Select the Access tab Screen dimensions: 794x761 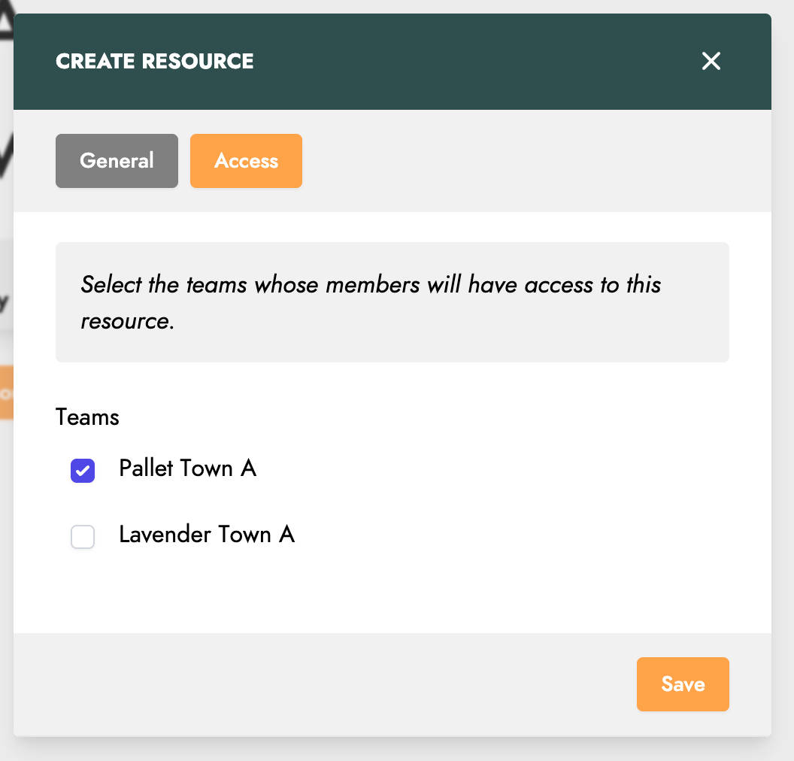point(246,161)
